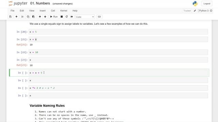Select the cell containing x = 5
Screen dimensions: 218x122
tap(118, 32)
